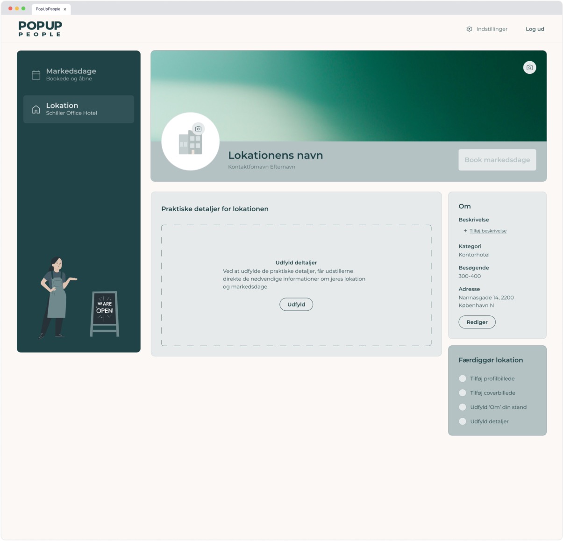Click the house icon beside Lokation
This screenshot has height=541, width=563.
pyautogui.click(x=36, y=109)
